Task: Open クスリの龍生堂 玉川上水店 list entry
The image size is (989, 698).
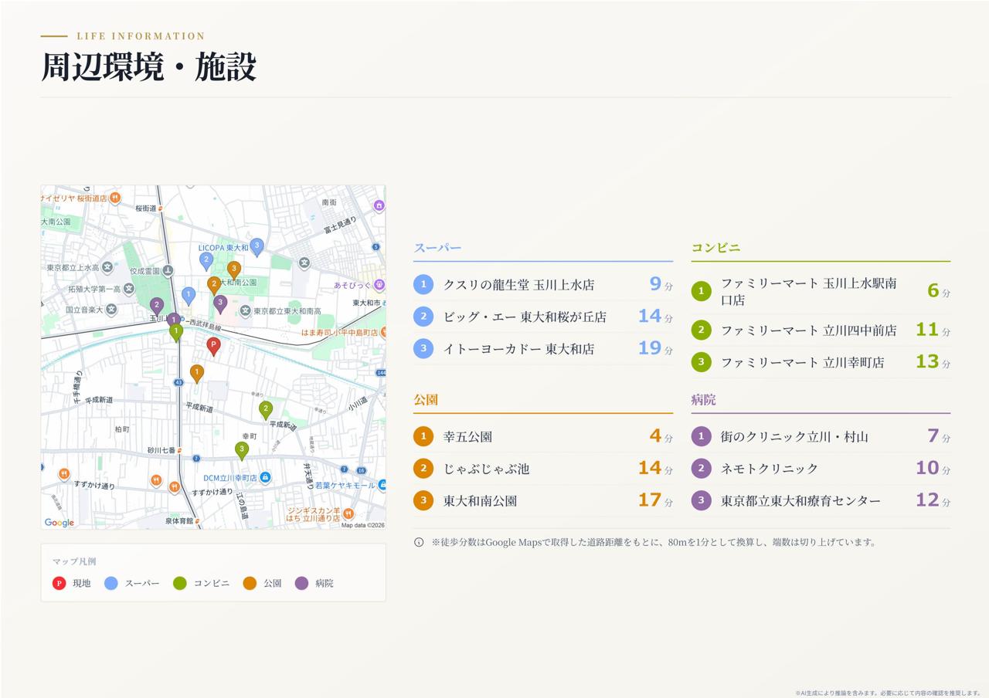Action: 543,284
